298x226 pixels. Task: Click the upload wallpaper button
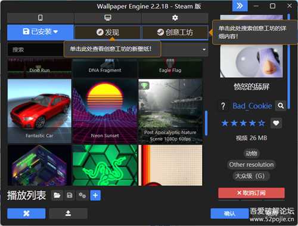click(x=68, y=213)
